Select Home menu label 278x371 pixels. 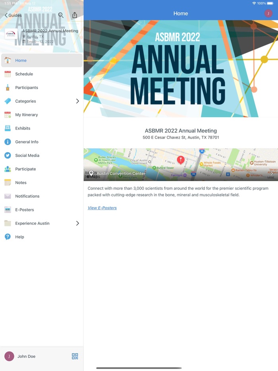point(21,60)
